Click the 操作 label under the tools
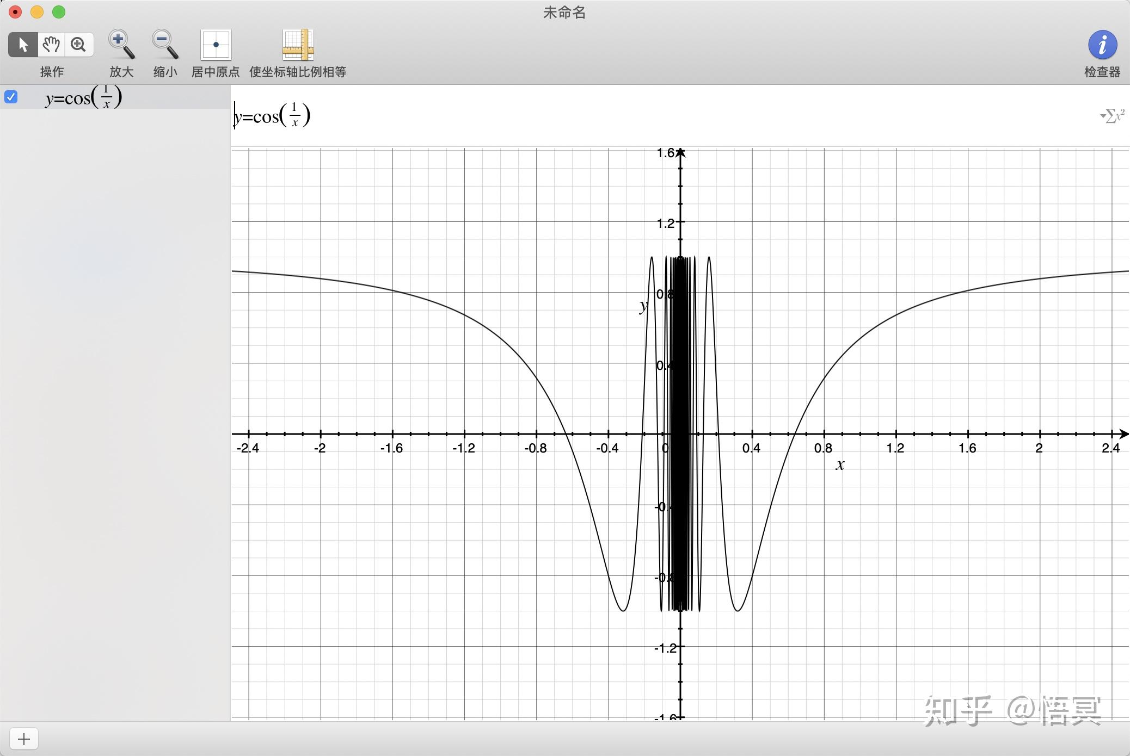This screenshot has height=756, width=1130. pyautogui.click(x=52, y=72)
